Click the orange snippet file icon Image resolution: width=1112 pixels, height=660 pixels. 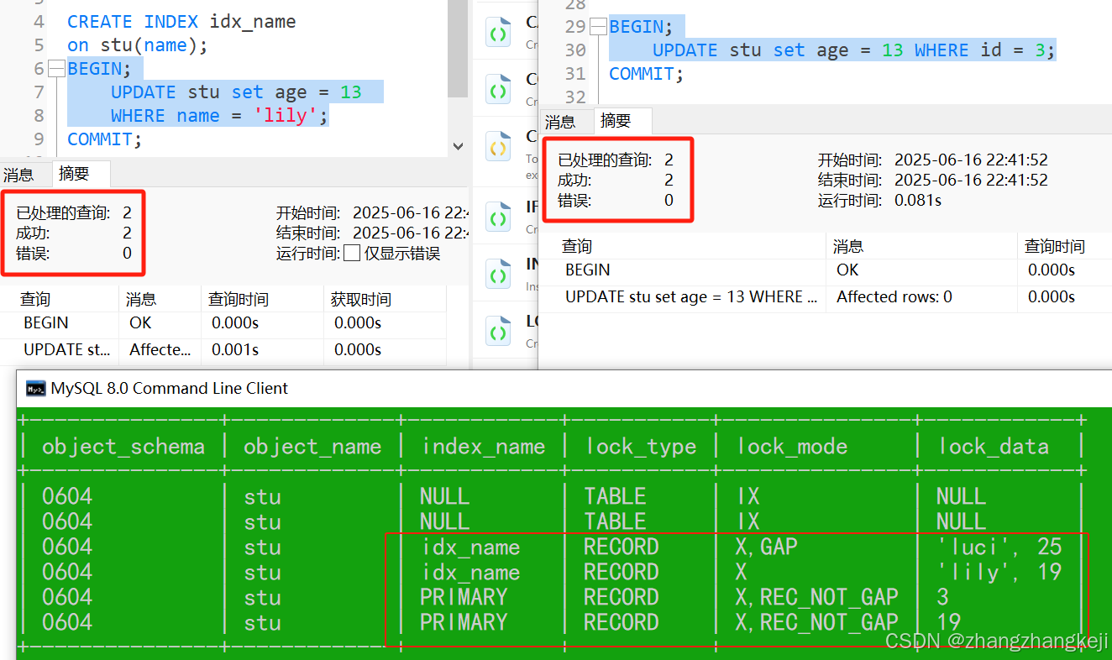(498, 146)
